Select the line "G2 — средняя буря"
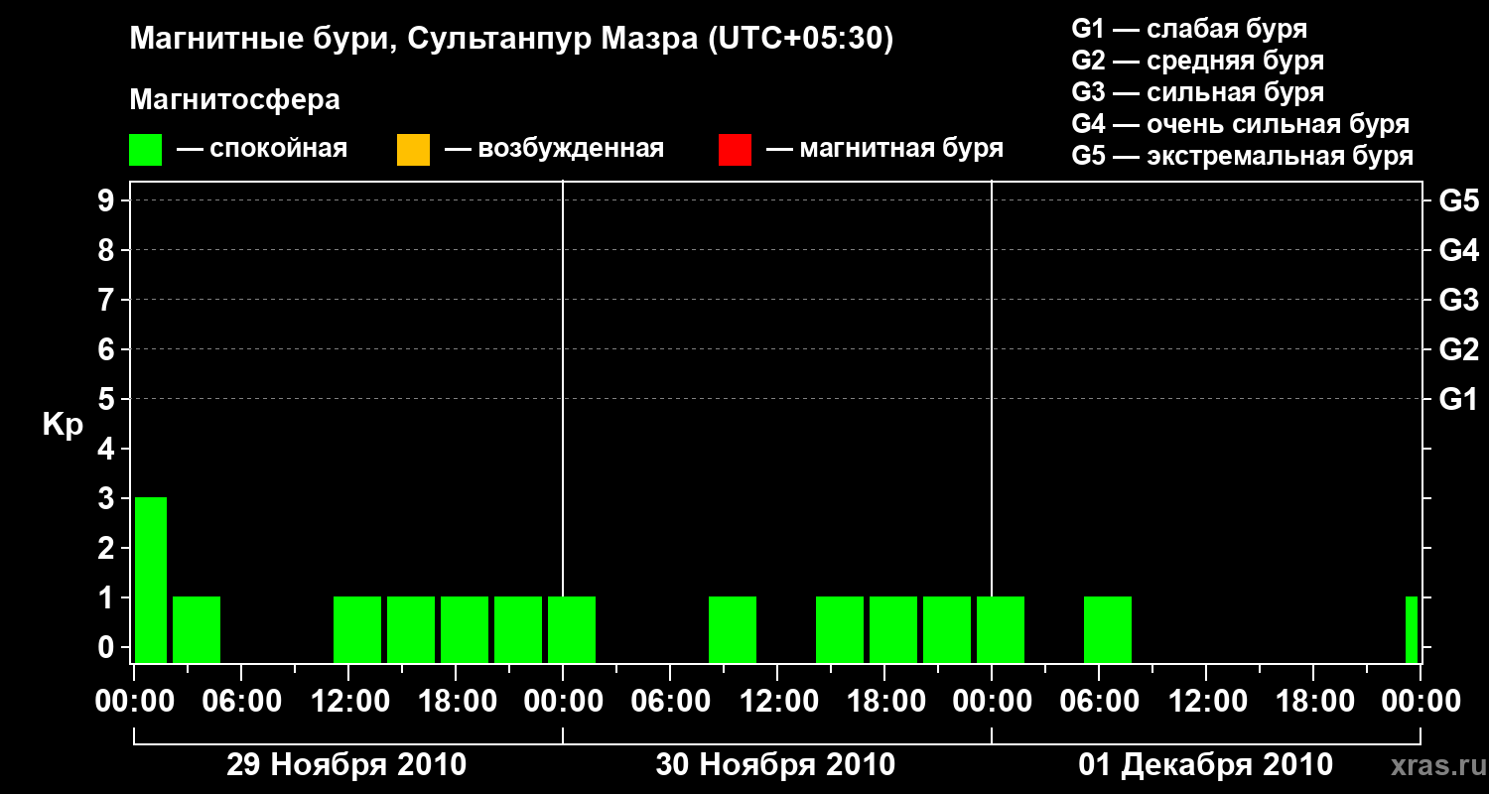 coord(1197,61)
